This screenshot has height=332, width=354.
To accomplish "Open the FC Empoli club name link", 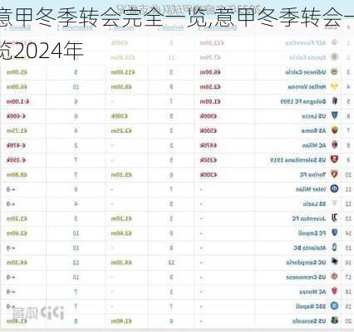I will point(312,233).
